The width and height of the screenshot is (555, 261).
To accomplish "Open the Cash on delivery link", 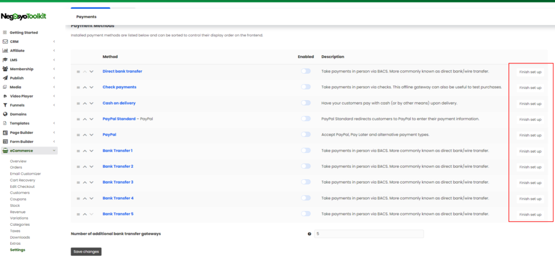I will (119, 103).
